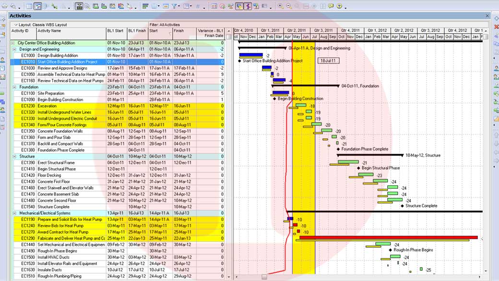Image resolution: width=499 pixels, height=281 pixels.
Task: Click the Level Resources icon
Action: (231, 6)
